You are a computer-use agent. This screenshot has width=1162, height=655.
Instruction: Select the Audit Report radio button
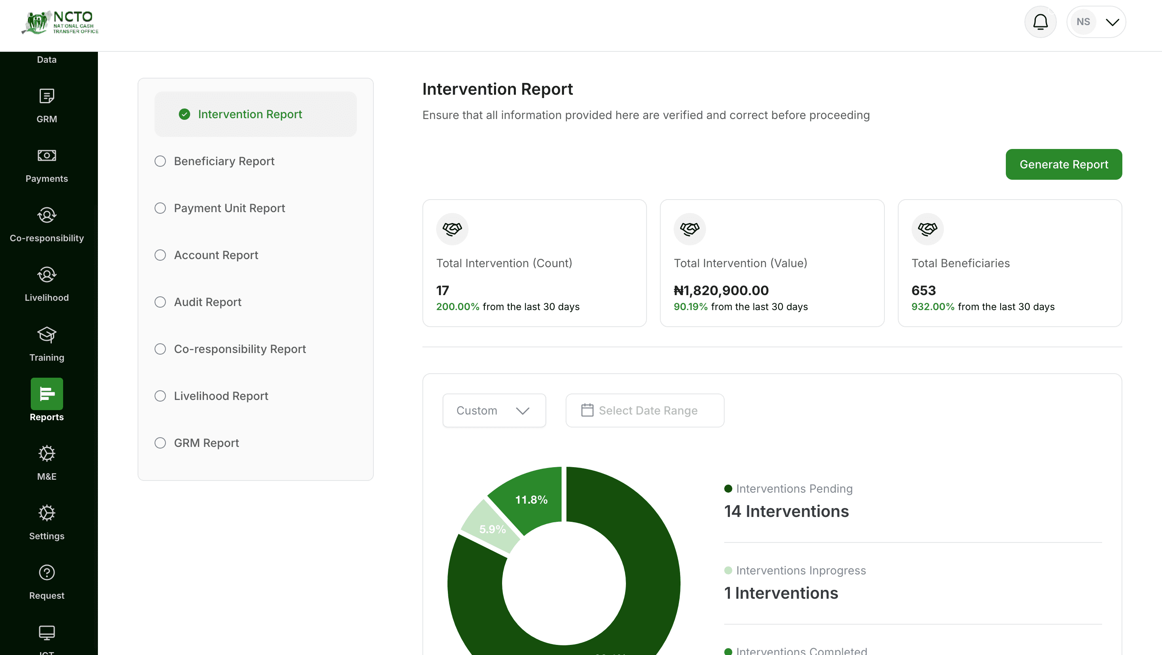tap(160, 302)
